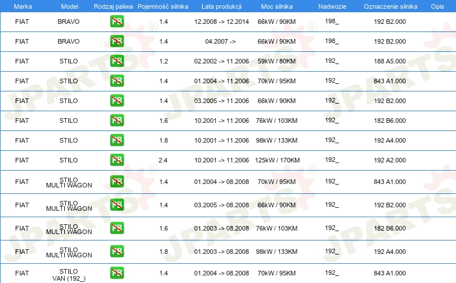
Task: Click 98kW / 133KM in the Multi Wagon row
Action: (x=276, y=252)
